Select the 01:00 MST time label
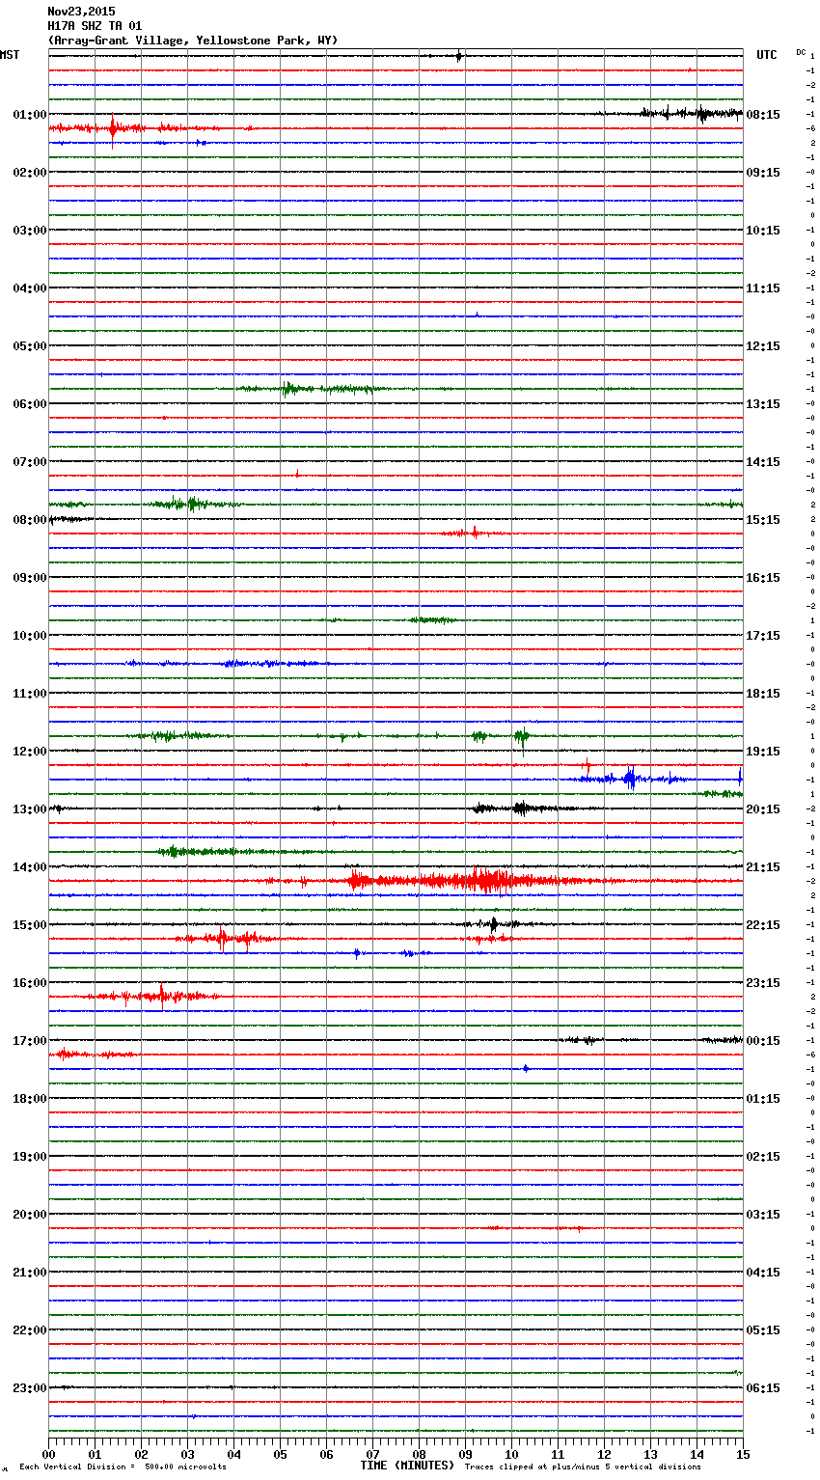 click(x=30, y=115)
